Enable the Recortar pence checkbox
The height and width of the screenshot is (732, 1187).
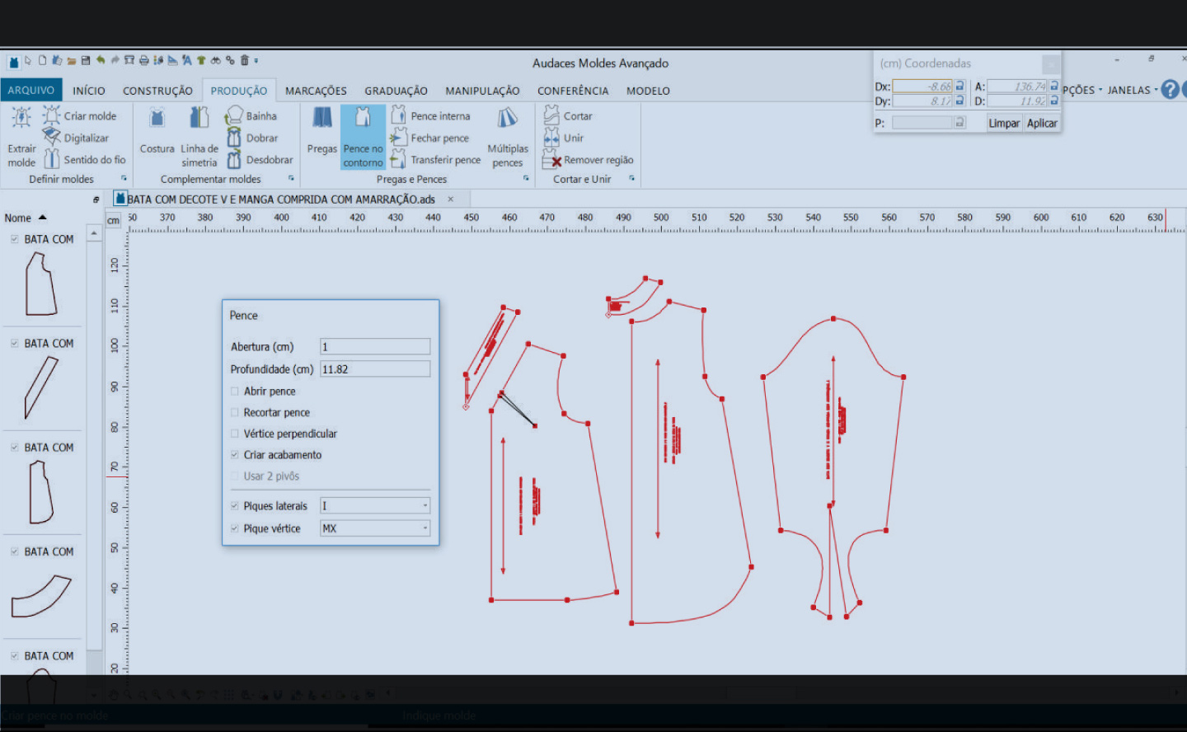(235, 412)
